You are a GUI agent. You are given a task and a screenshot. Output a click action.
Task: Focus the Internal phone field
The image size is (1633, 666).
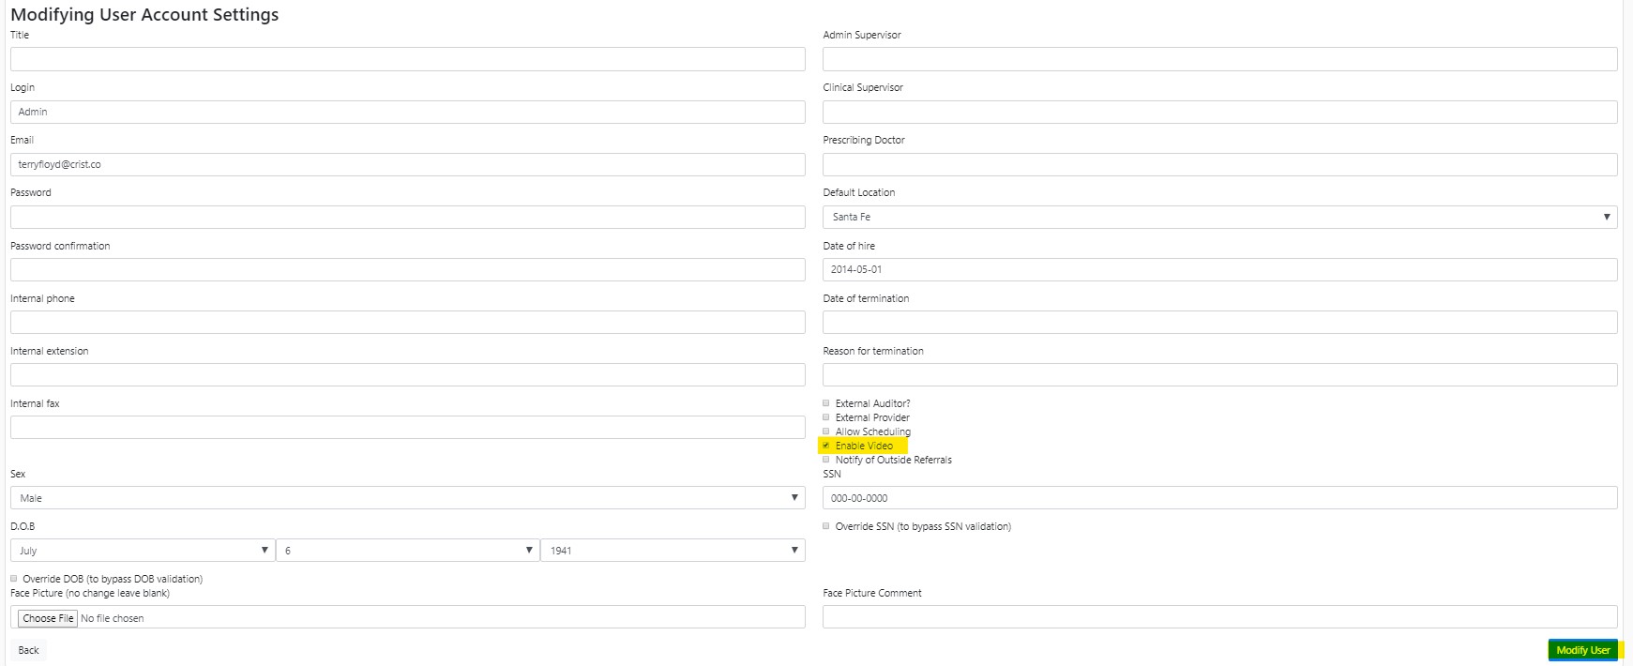407,322
